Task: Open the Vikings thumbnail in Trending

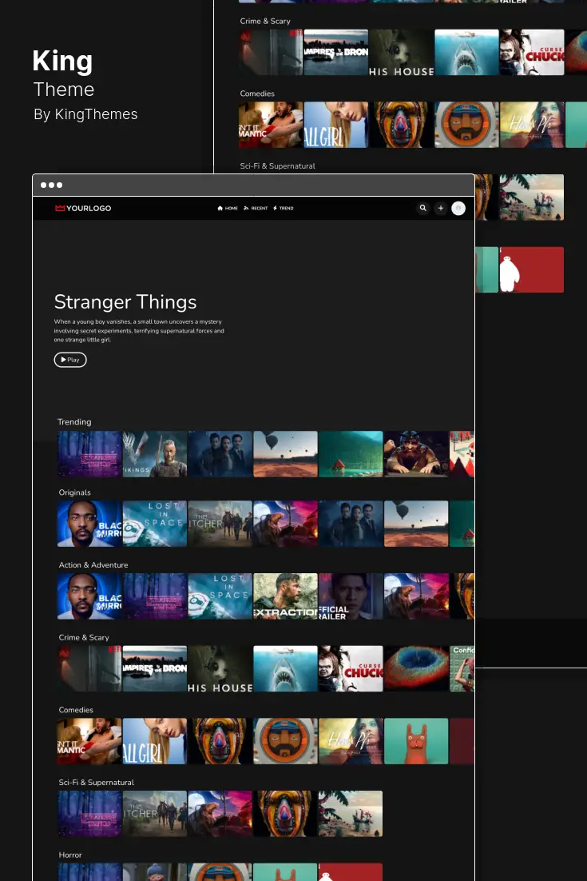Action: pos(155,454)
